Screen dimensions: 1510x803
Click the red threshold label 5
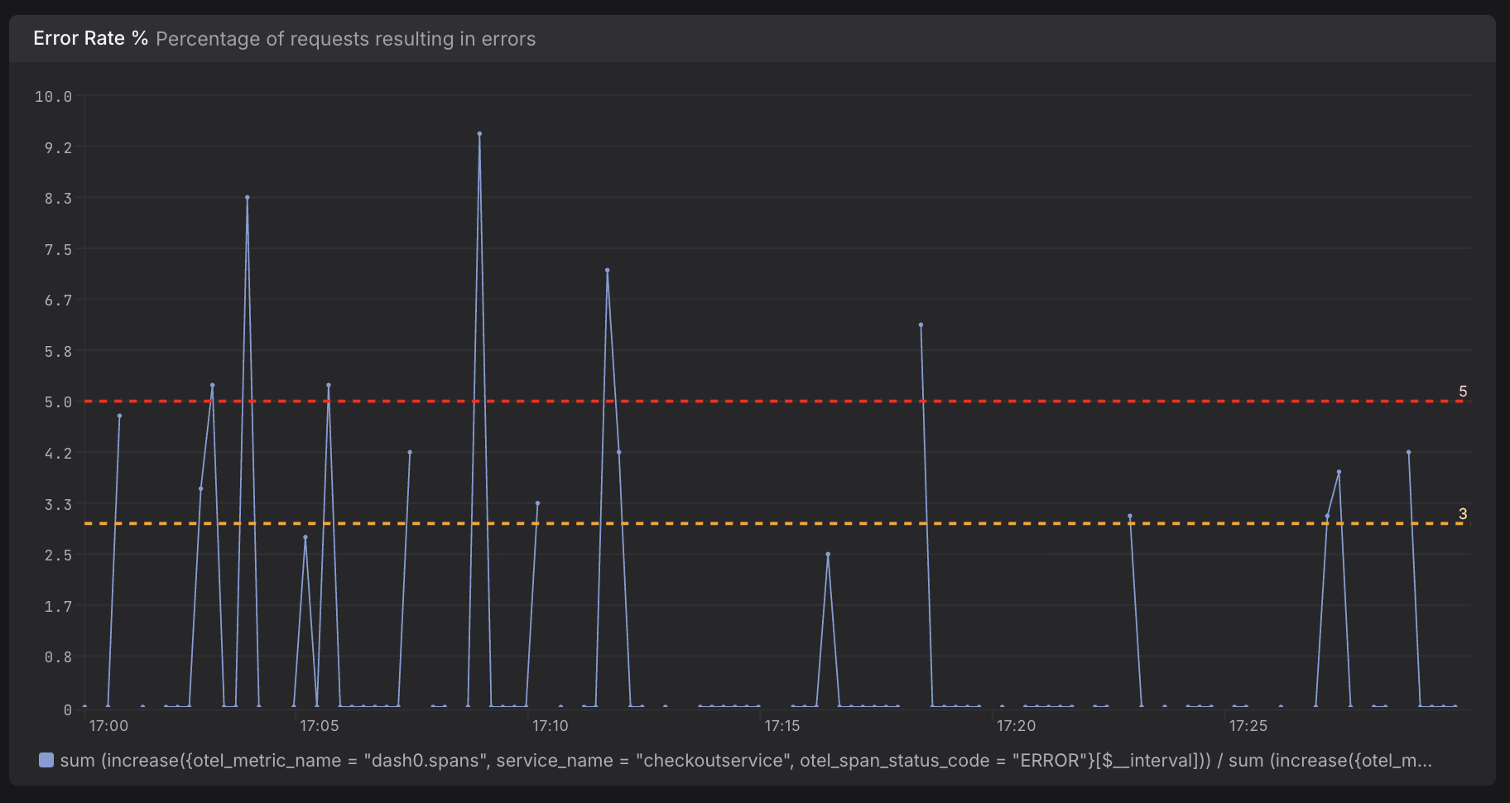[x=1463, y=392]
